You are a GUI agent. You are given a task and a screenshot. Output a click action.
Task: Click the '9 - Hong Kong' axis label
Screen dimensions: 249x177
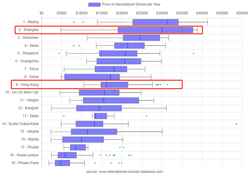click(x=27, y=85)
